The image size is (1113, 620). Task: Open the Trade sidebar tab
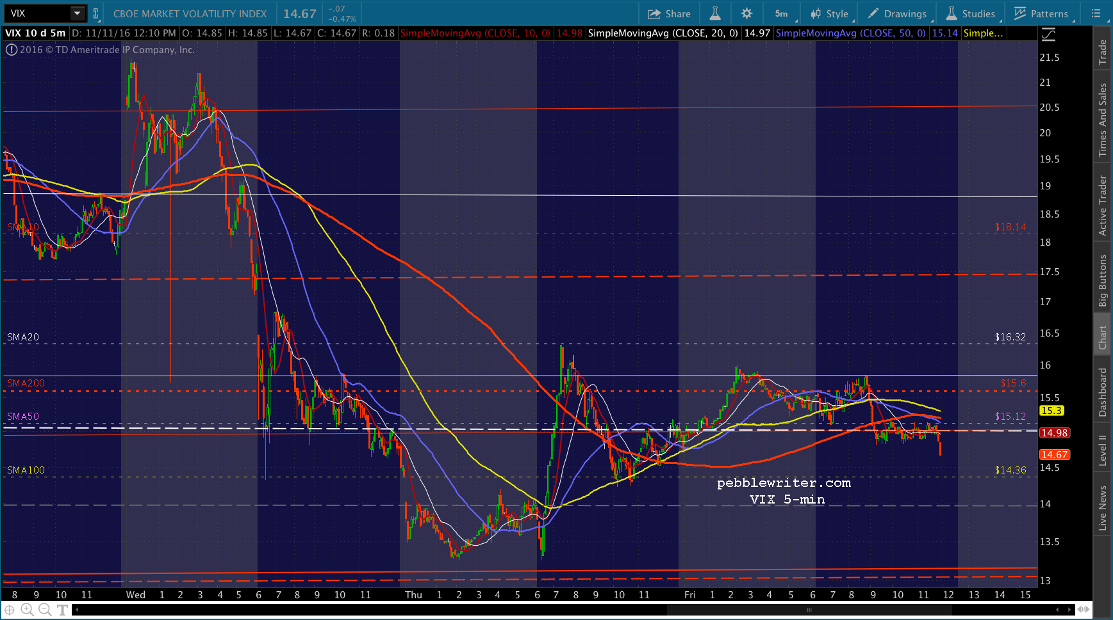point(1102,52)
